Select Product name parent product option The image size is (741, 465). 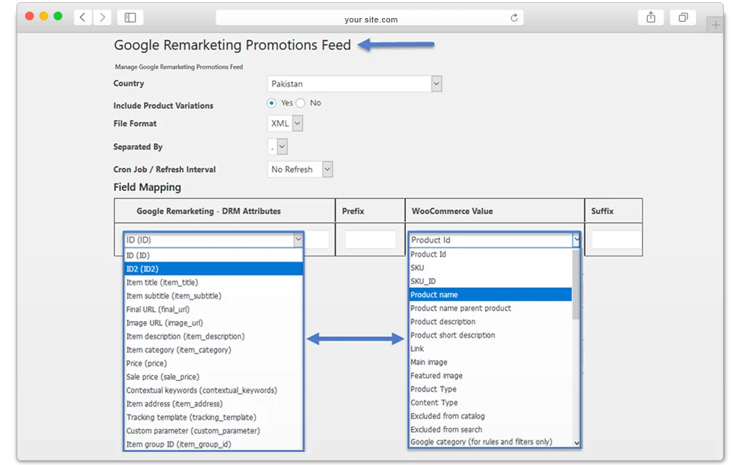click(x=491, y=308)
